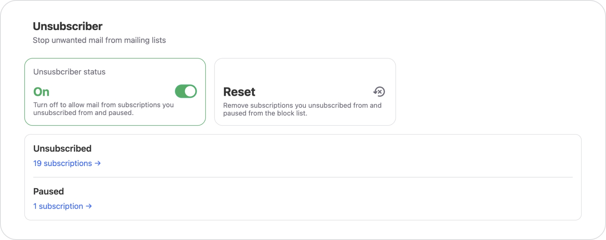Click the Unsubscriber page title
This screenshot has width=606, height=240.
(68, 26)
